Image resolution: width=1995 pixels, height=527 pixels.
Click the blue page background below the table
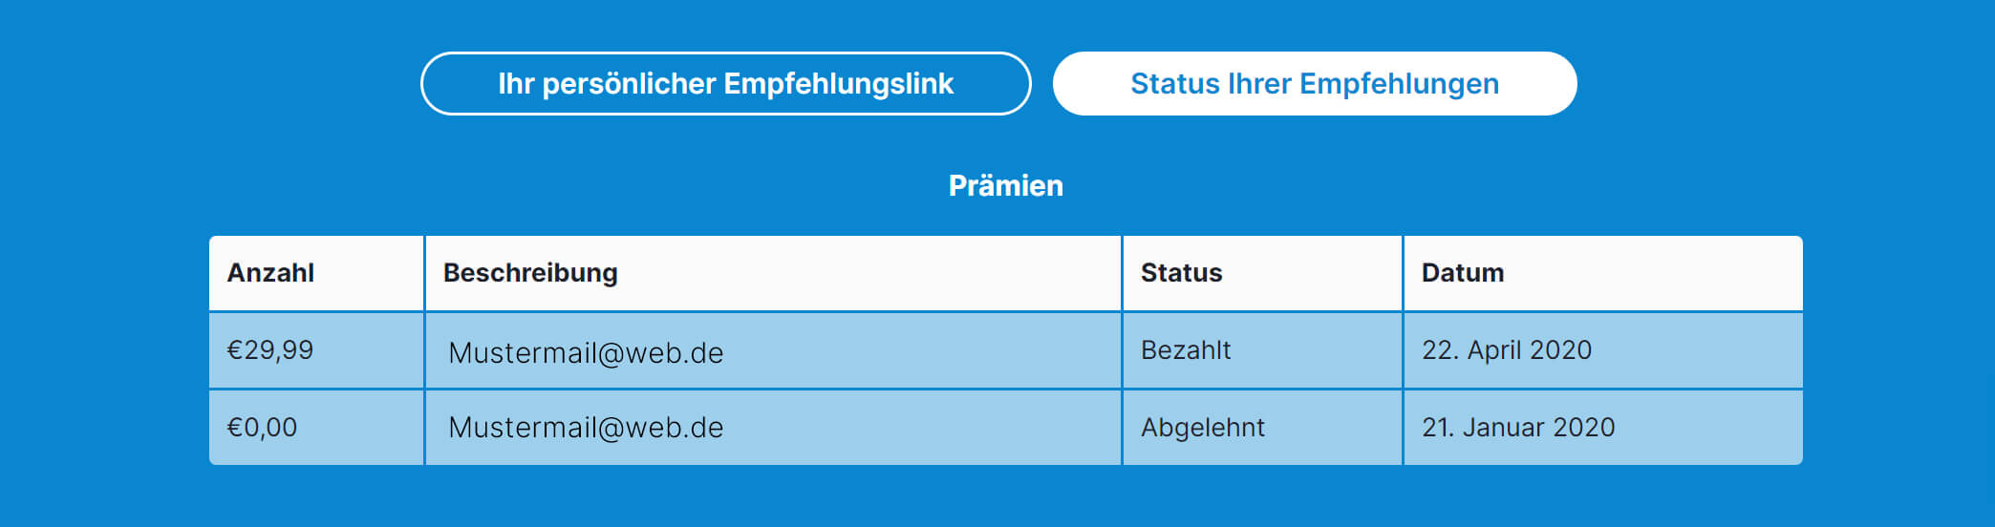coord(1005,498)
